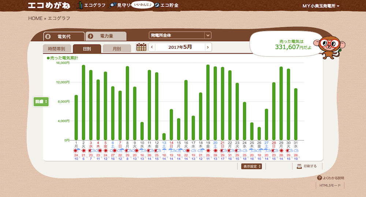
Task: Click the tall bar for day 19 (金)
Action: (x=208, y=103)
